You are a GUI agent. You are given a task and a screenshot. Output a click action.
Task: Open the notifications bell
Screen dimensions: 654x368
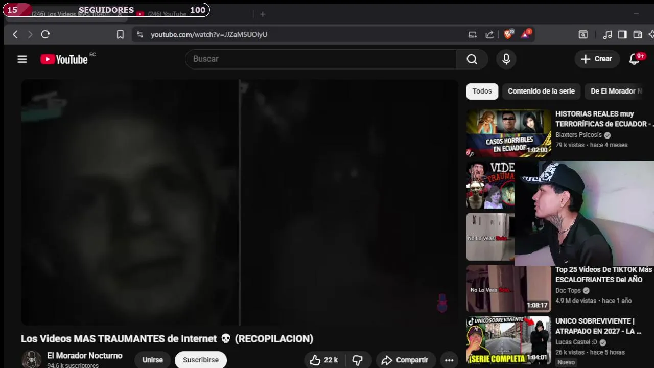635,59
